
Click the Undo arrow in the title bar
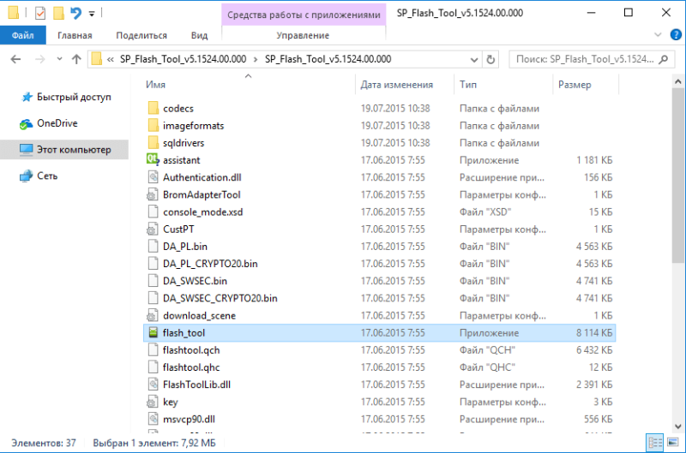(x=75, y=13)
